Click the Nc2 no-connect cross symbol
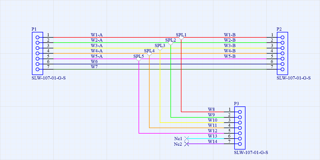320x160 pixels. [186, 143]
